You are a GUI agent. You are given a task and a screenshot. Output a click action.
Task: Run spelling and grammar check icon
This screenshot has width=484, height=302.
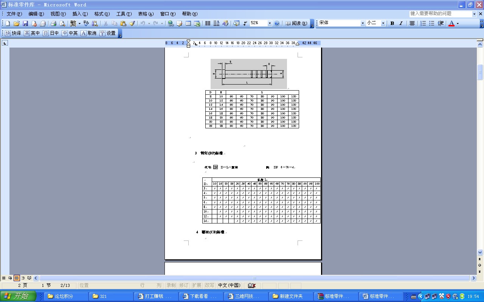pyautogui.click(x=86, y=23)
